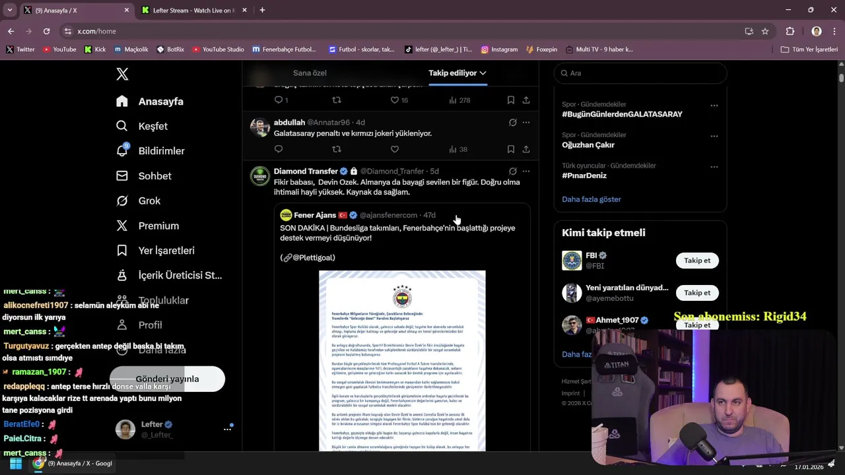Click reply icon with count 1

coord(281,100)
